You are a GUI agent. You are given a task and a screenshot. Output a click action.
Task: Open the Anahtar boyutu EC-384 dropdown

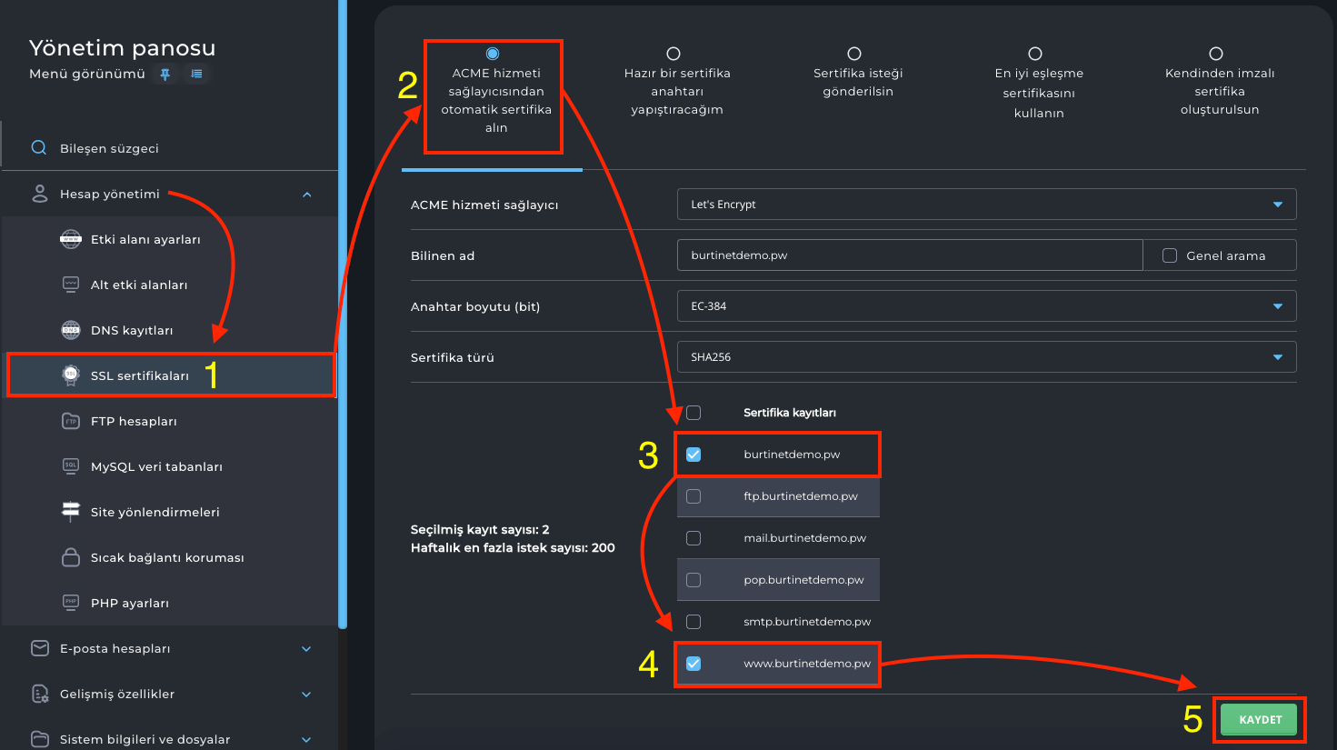click(986, 306)
